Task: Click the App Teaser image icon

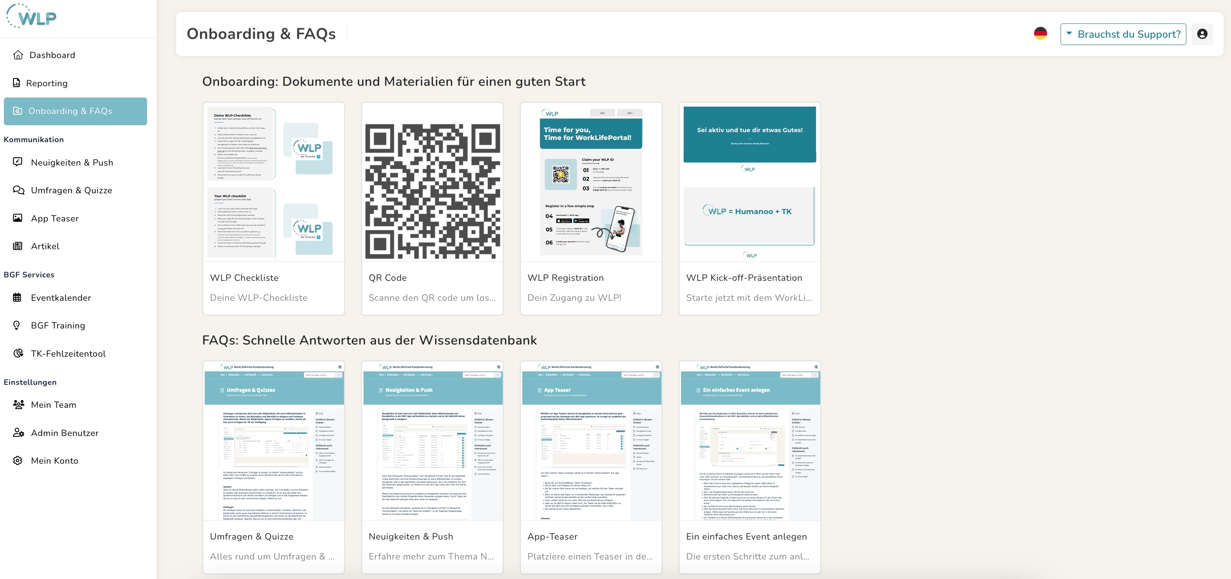Action: click(x=18, y=218)
